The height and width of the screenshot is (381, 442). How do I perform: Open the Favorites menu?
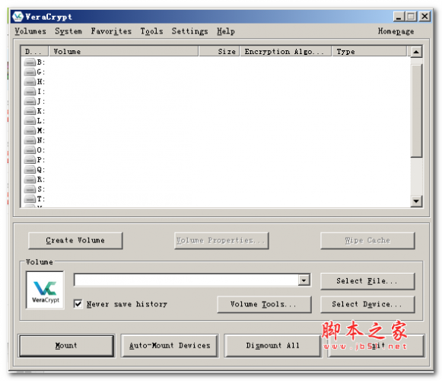pyautogui.click(x=111, y=31)
